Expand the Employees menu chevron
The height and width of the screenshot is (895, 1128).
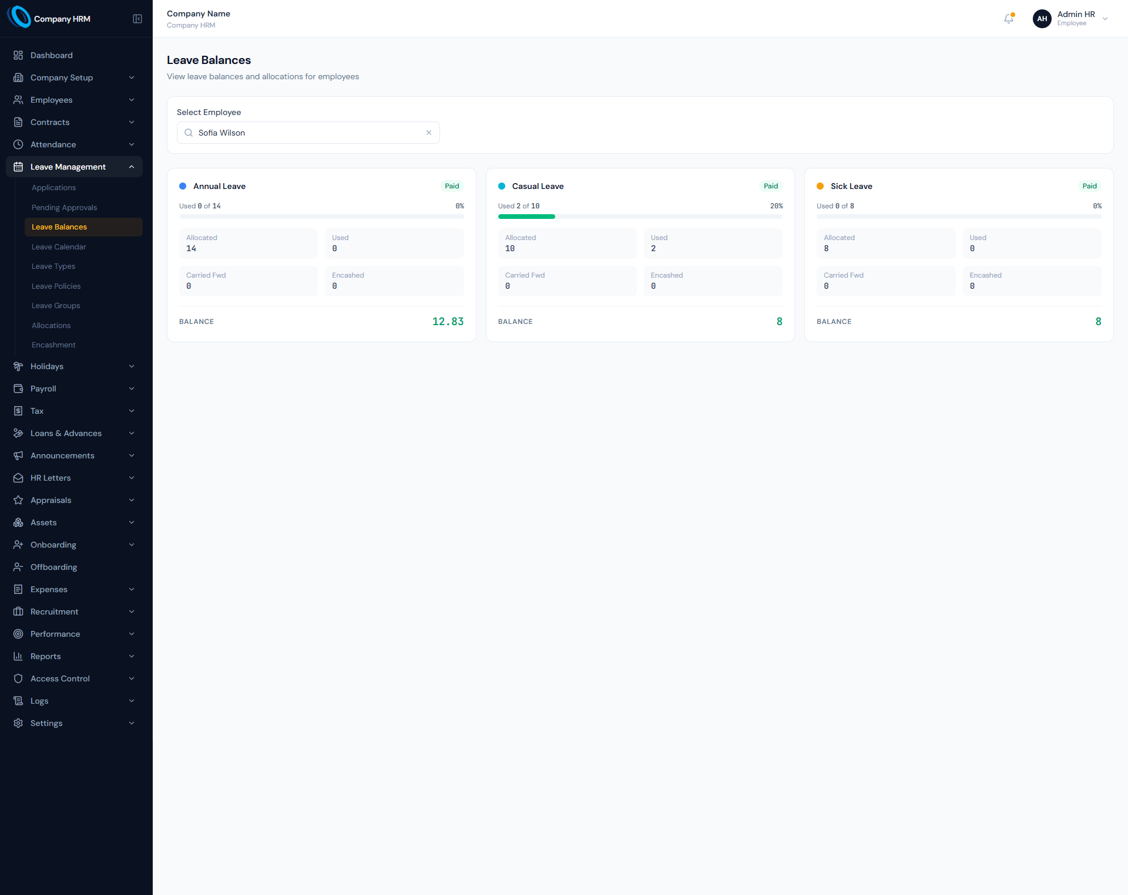[132, 100]
